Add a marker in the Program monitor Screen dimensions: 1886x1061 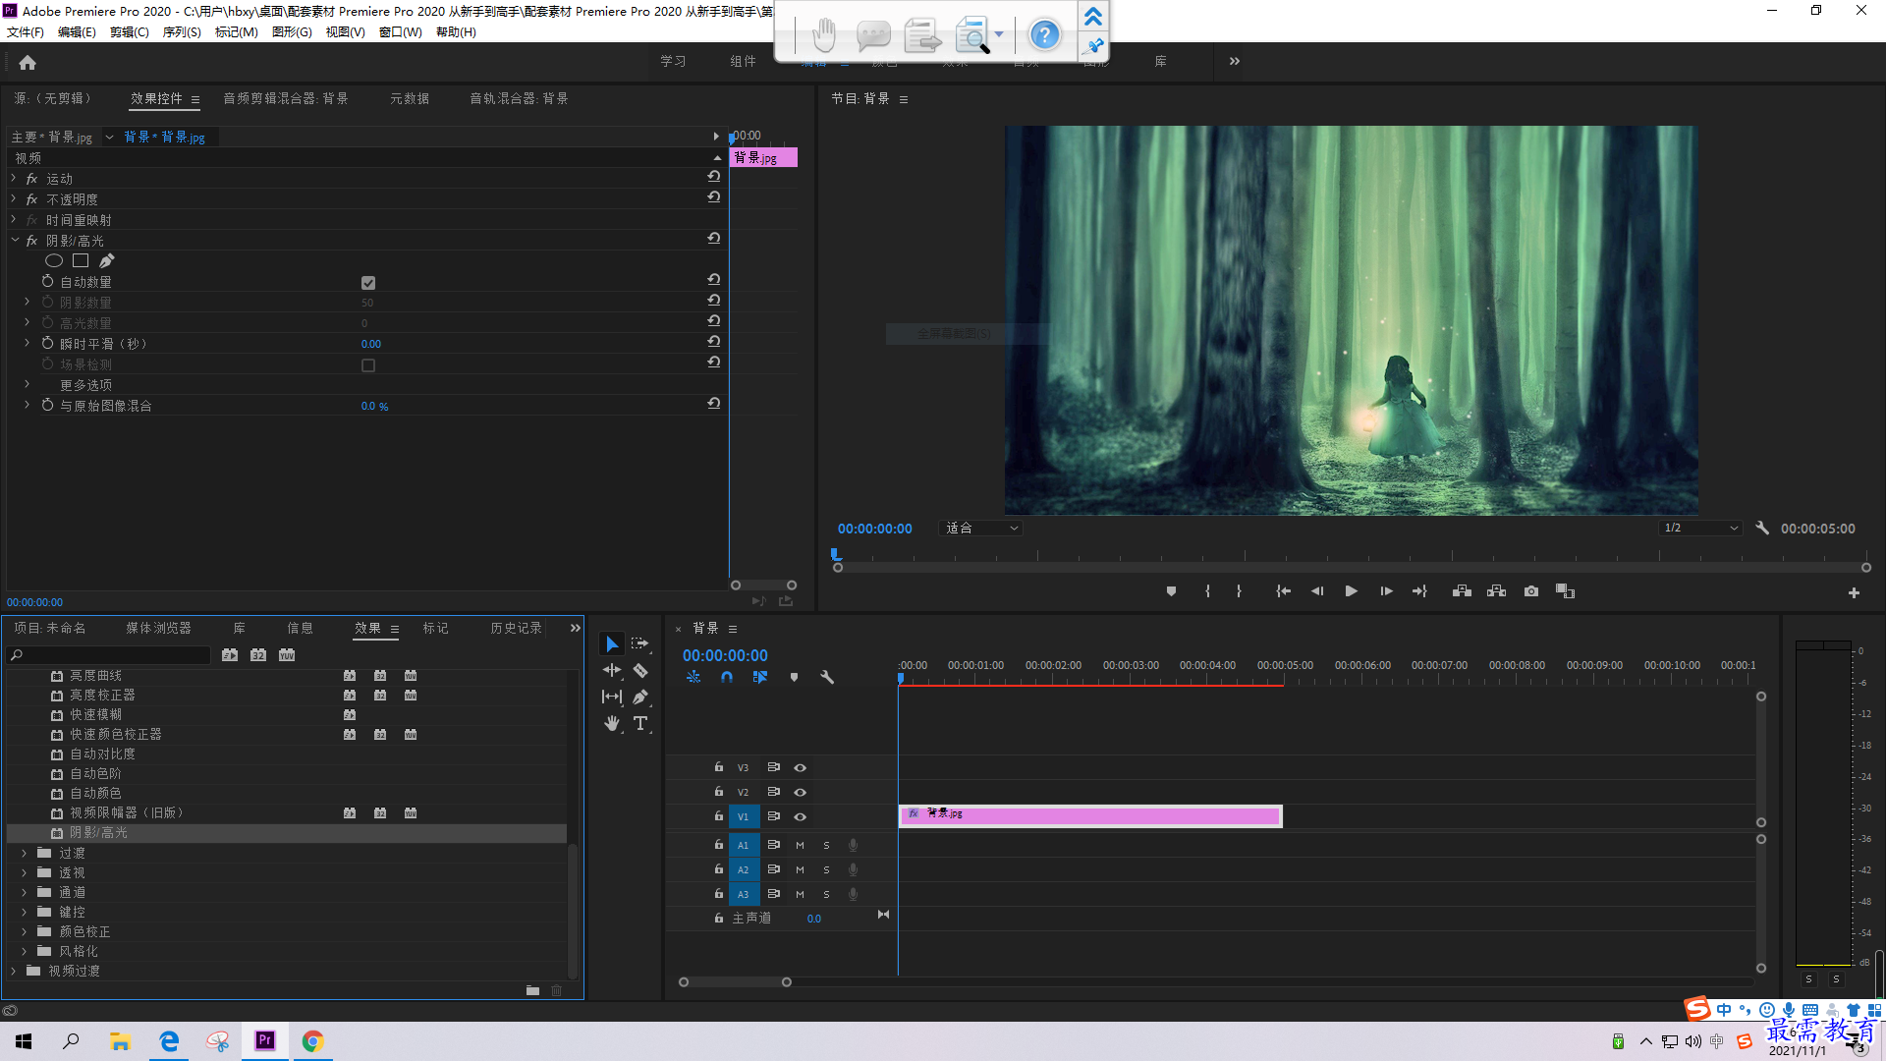click(1171, 591)
